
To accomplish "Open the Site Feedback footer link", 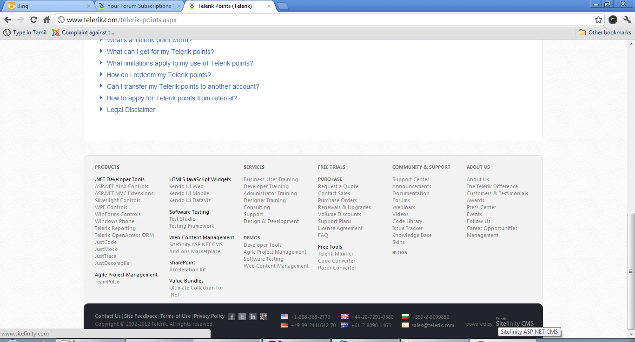I will (140, 316).
